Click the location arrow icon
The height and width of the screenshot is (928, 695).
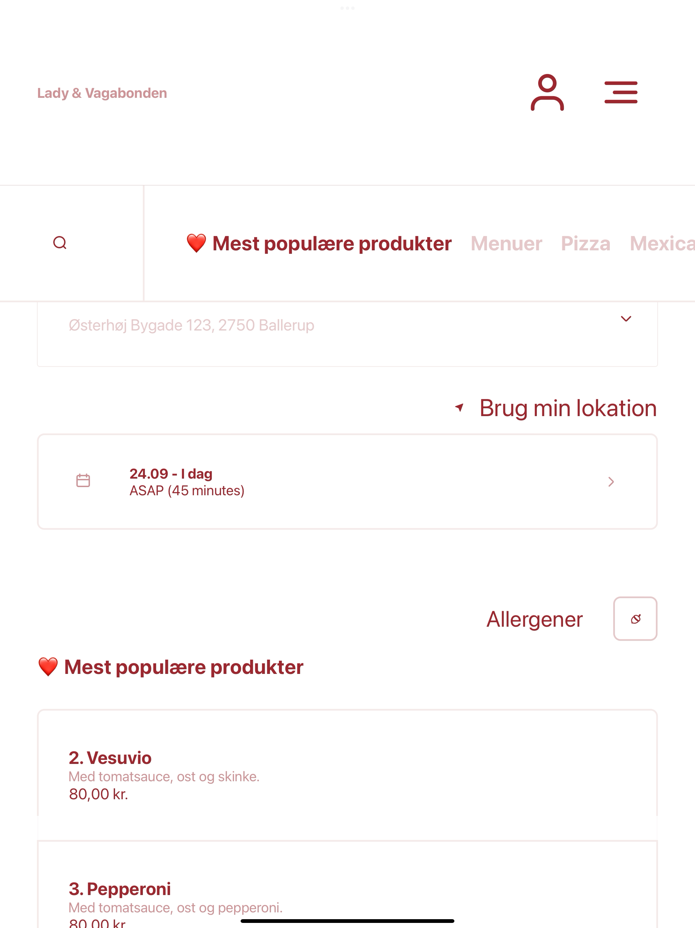point(459,407)
